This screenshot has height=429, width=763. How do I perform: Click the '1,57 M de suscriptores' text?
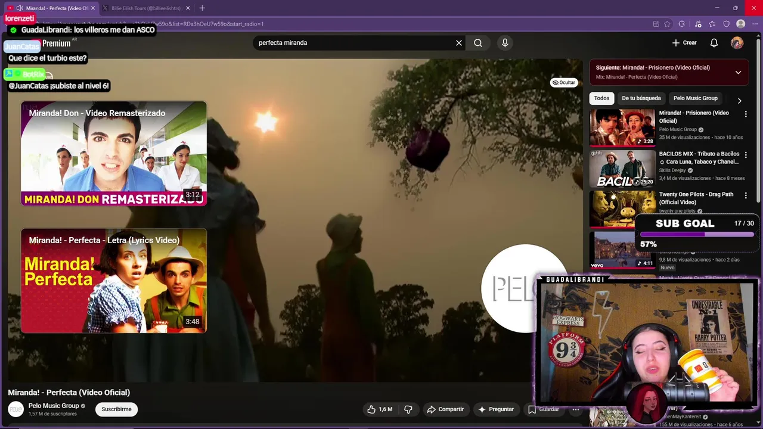point(52,414)
